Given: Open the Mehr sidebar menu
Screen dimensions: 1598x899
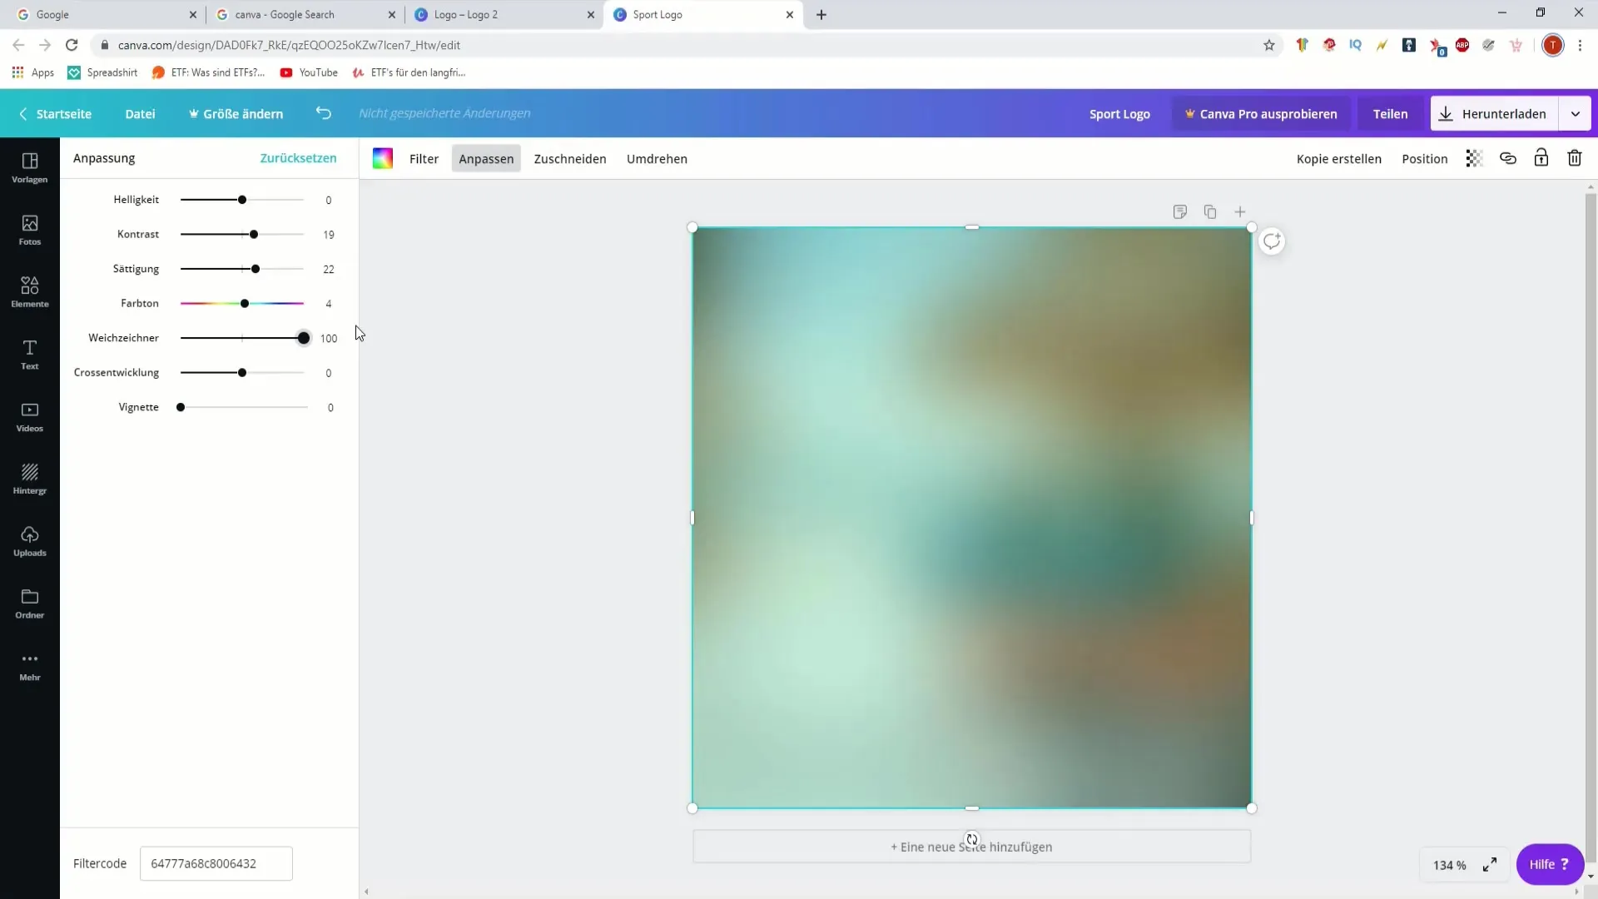Looking at the screenshot, I should [x=30, y=666].
